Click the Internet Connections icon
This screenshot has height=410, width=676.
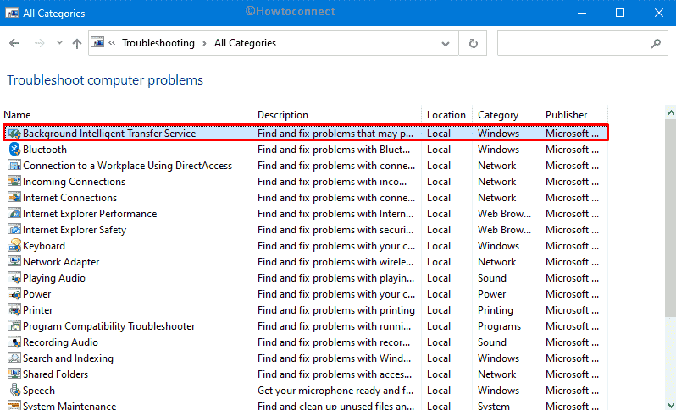coord(14,198)
